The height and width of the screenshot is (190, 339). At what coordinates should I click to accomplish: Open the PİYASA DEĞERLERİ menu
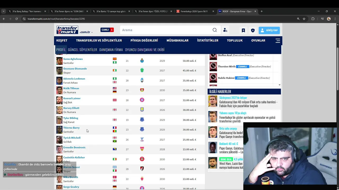click(x=144, y=40)
